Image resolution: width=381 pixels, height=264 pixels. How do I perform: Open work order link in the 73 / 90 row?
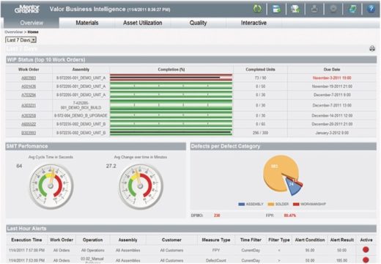coord(29,78)
